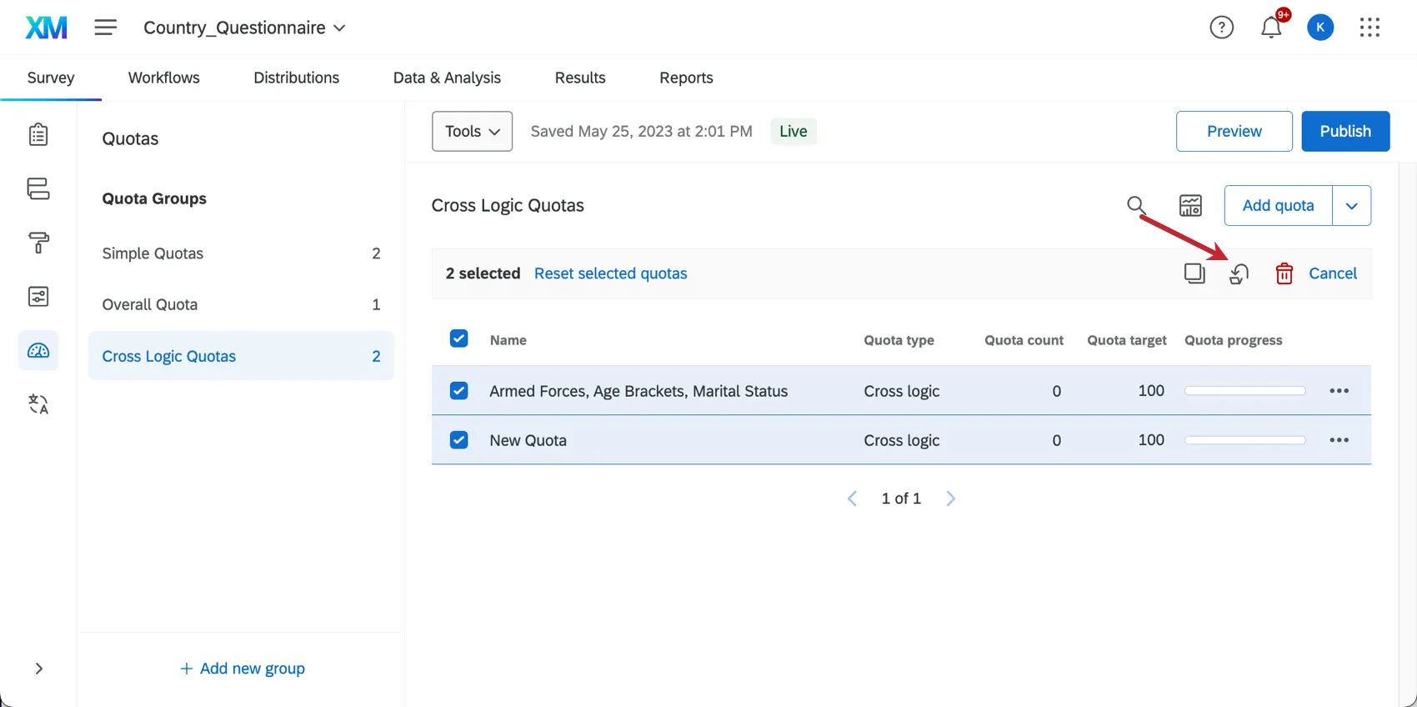Open the Look and feel paint roller
The width and height of the screenshot is (1417, 707).
point(38,243)
